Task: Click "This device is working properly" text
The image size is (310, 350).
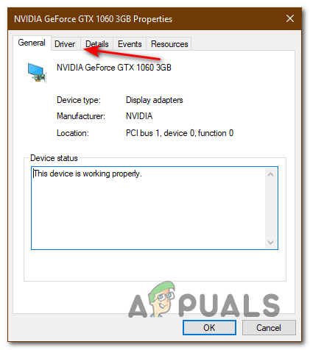Action: 88,174
